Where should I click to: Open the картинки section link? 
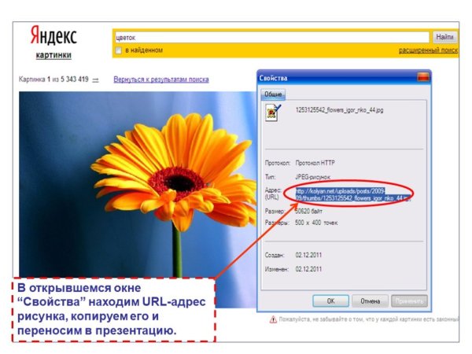pyautogui.click(x=53, y=56)
